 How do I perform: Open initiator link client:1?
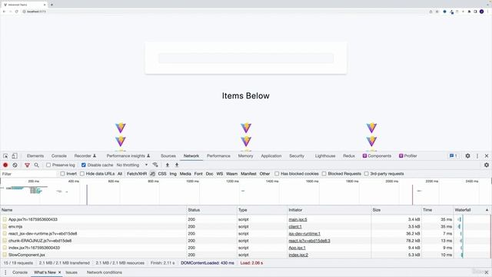(295, 226)
